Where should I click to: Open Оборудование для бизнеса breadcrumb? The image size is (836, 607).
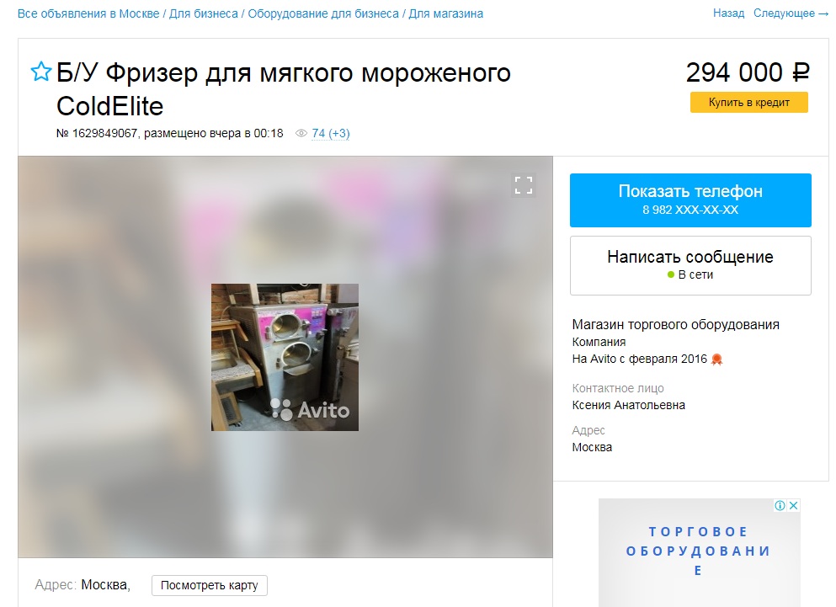pyautogui.click(x=323, y=13)
